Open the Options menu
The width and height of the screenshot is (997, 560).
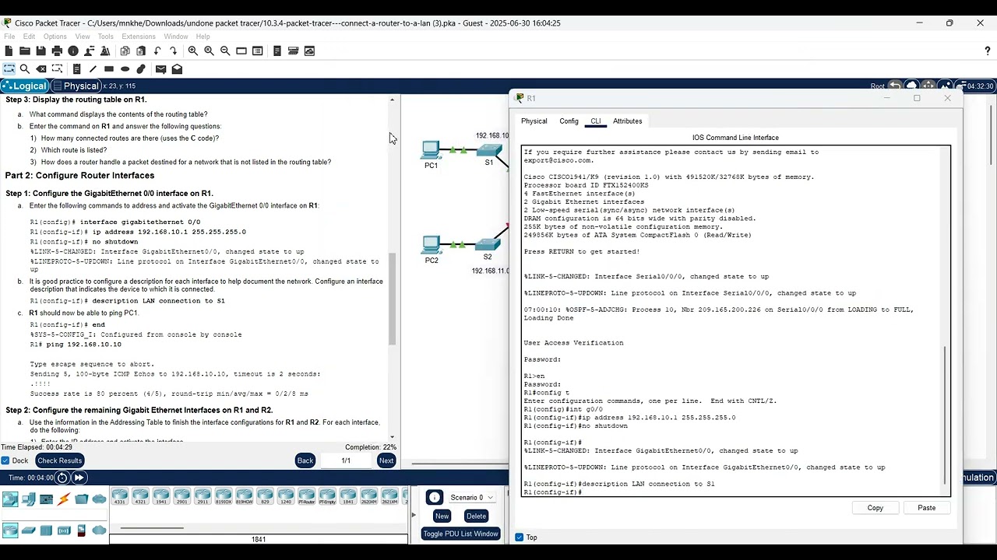55,37
